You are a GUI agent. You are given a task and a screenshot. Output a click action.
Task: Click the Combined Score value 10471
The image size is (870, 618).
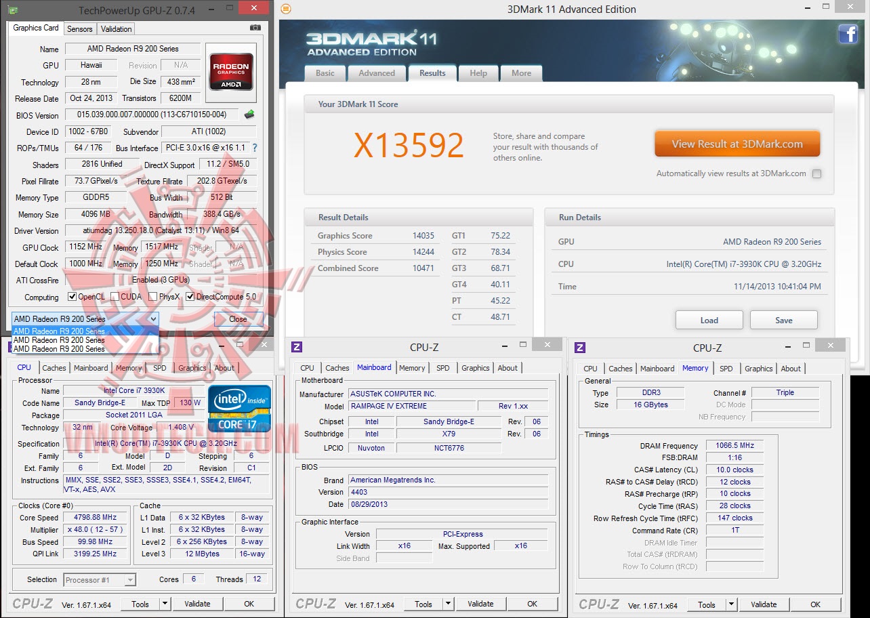pyautogui.click(x=423, y=268)
